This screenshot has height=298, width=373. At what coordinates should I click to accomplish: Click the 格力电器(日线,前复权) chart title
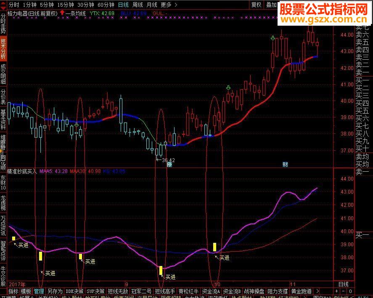point(32,13)
